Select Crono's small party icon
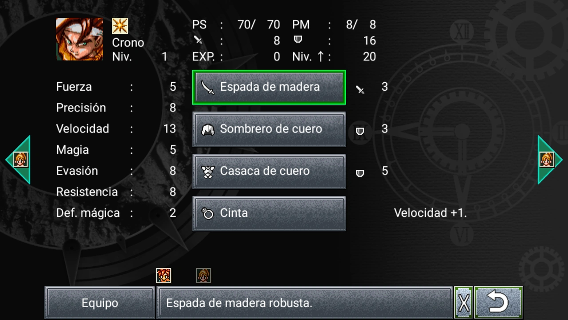The image size is (568, 320). 164,276
